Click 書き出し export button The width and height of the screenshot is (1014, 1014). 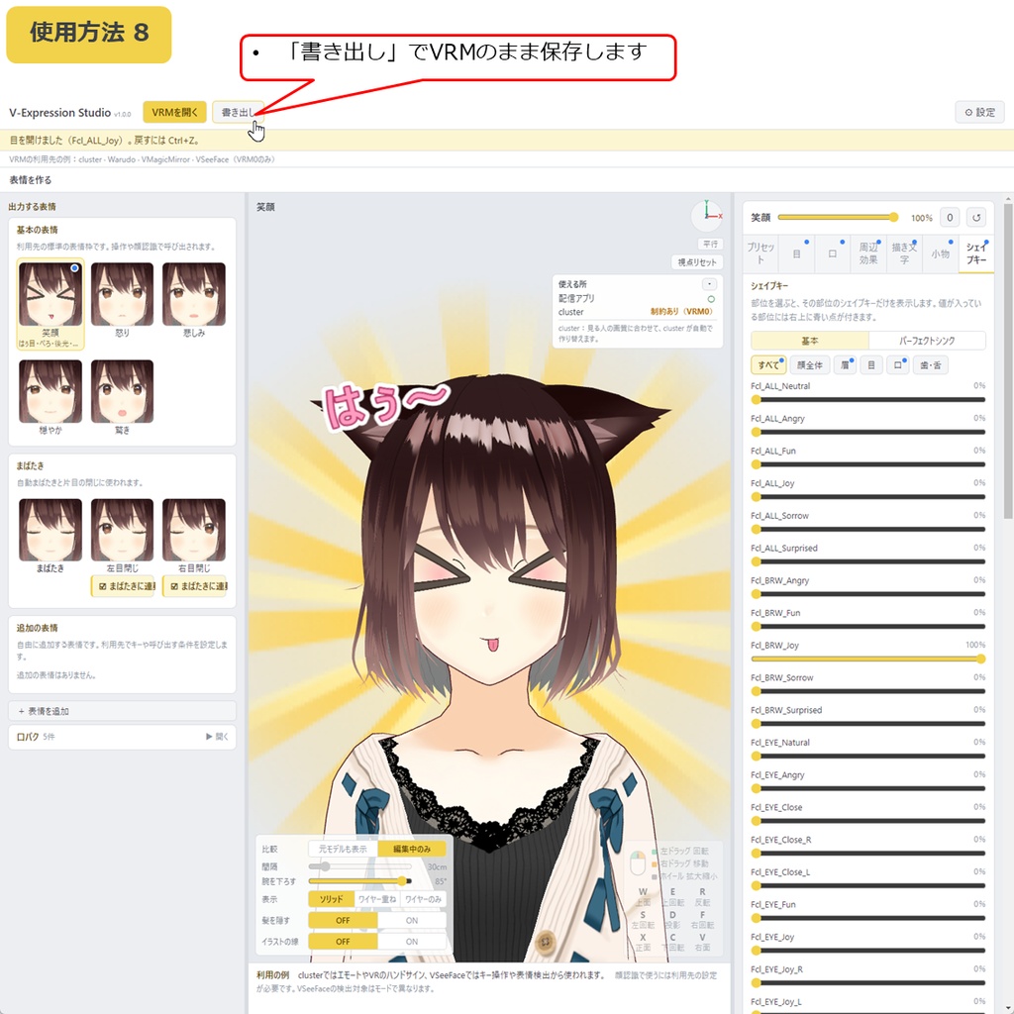tap(238, 112)
